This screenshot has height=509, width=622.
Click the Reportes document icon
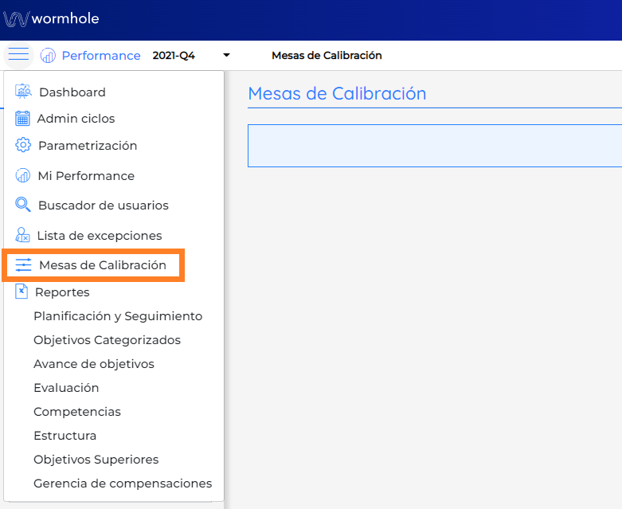click(x=22, y=292)
